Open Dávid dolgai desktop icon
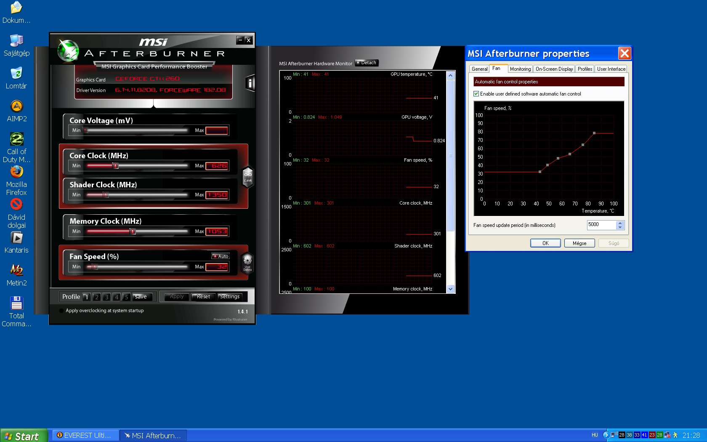Image resolution: width=707 pixels, height=442 pixels. point(16,213)
